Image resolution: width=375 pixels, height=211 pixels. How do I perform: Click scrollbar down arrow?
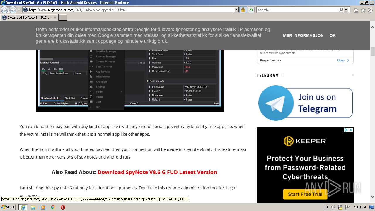click(x=373, y=197)
